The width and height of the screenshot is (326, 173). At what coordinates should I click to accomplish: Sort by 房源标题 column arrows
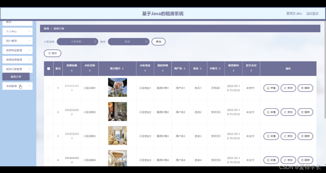coord(72,71)
